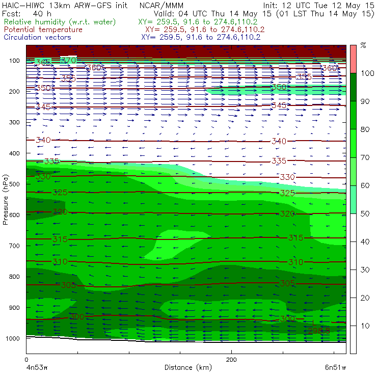Click the 80-90% green colorbar segment
Viewport: 377px width, 377px height.
click(x=353, y=115)
